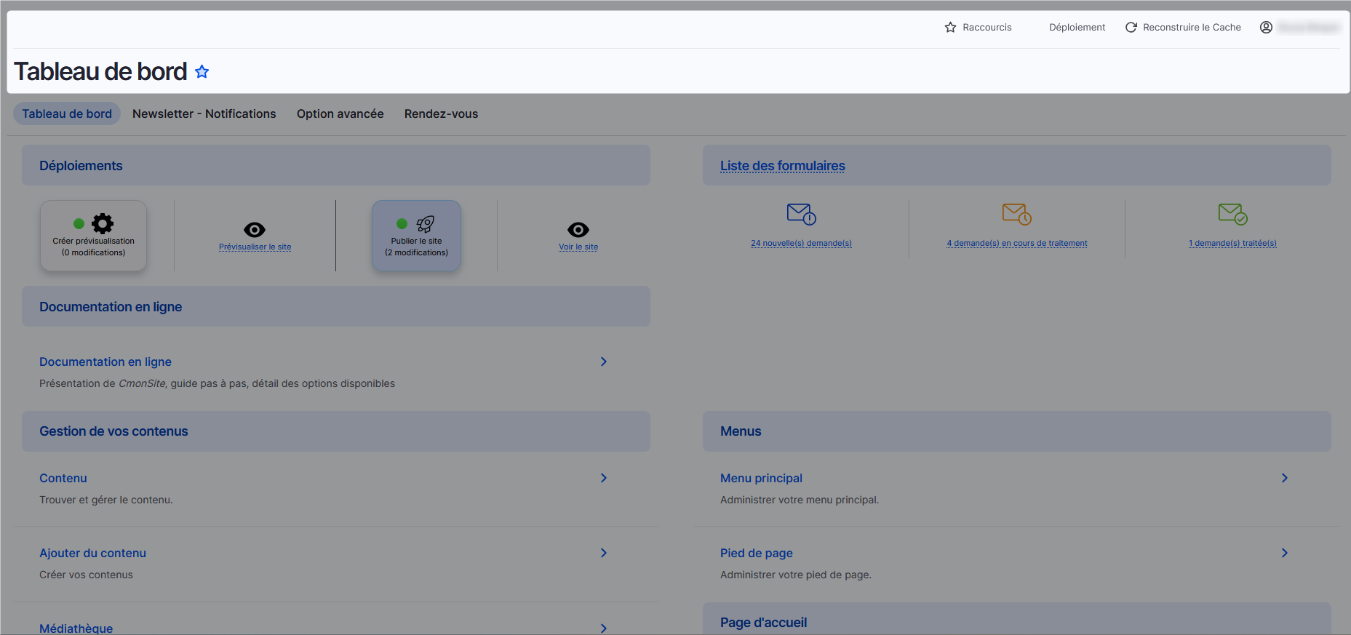Click the gear icon in Créer prévisualisation

pyautogui.click(x=103, y=223)
